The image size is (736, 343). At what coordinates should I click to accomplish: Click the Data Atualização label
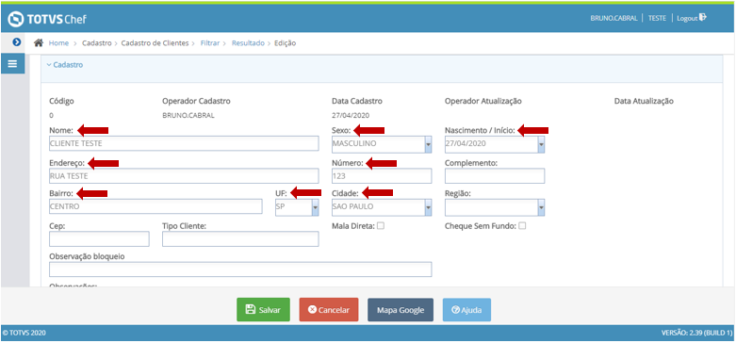tap(644, 101)
